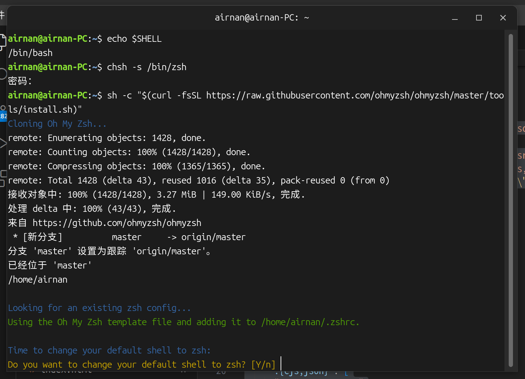Click the "echo $SHELL" command text
The height and width of the screenshot is (379, 525).
[x=134, y=39]
